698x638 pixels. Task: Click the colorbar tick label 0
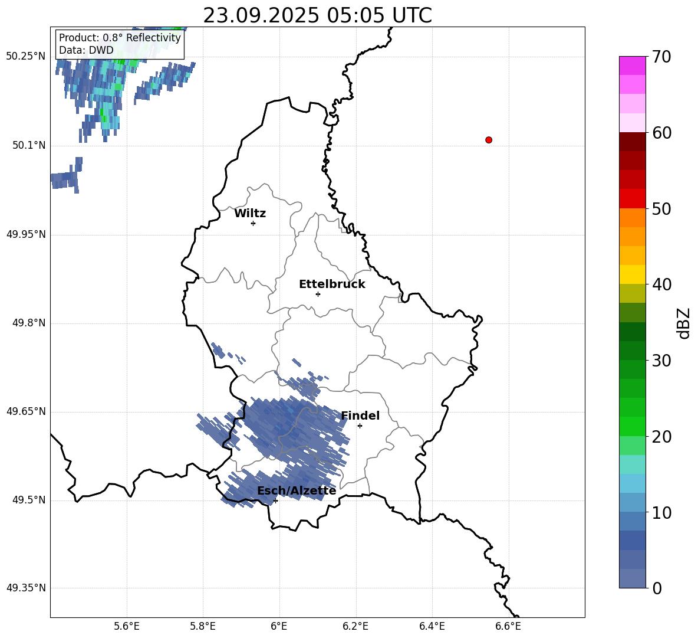pyautogui.click(x=657, y=588)
